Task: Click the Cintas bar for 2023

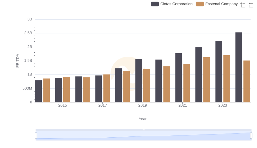Action: [219, 71]
